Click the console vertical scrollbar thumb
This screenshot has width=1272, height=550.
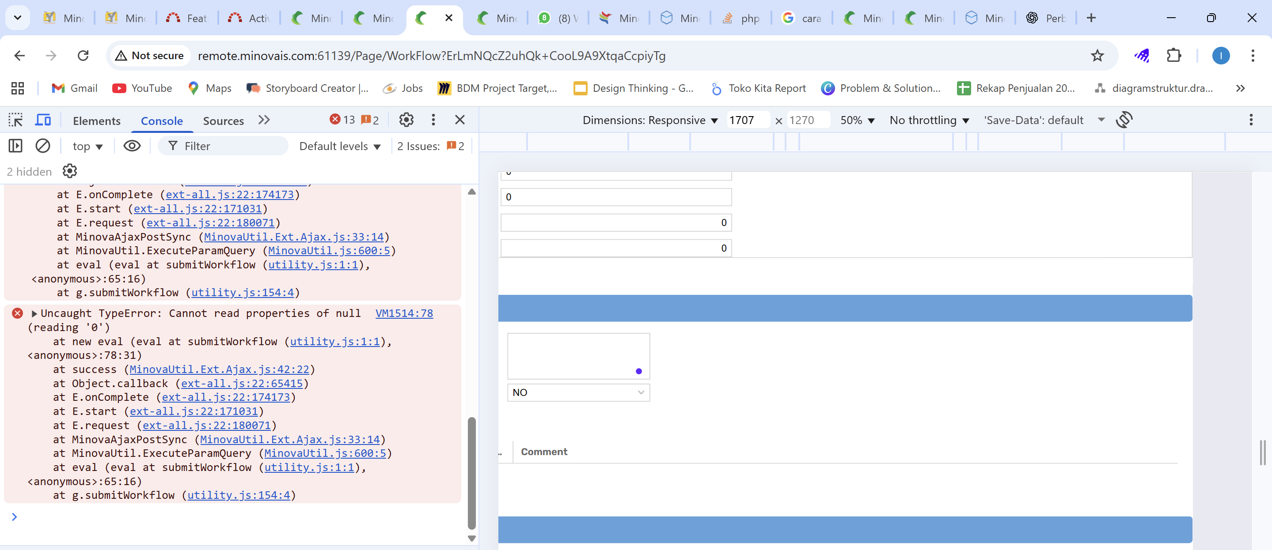click(x=471, y=473)
